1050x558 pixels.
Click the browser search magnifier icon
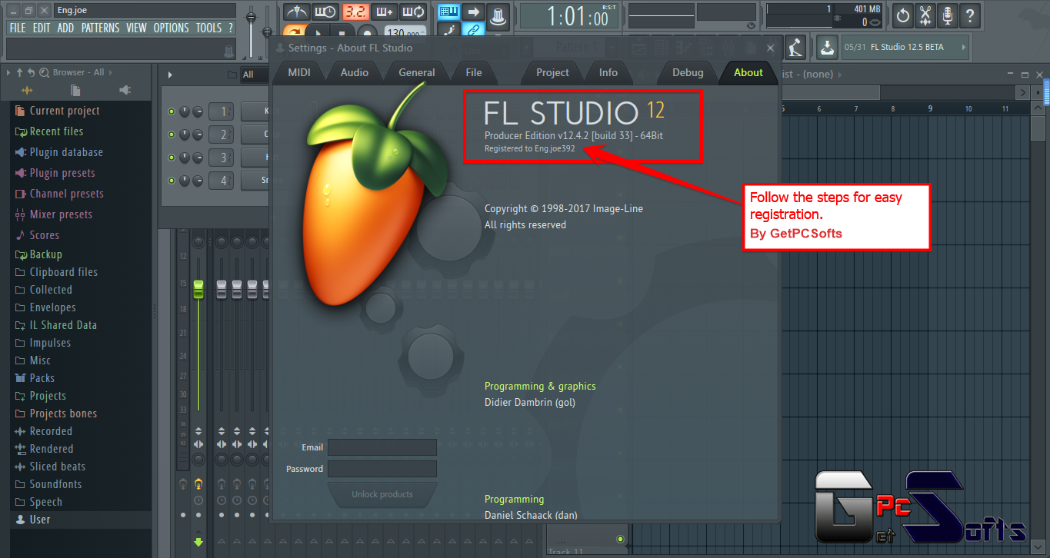pos(44,72)
